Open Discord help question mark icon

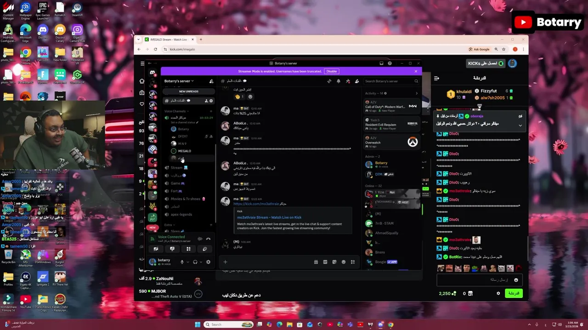[390, 63]
